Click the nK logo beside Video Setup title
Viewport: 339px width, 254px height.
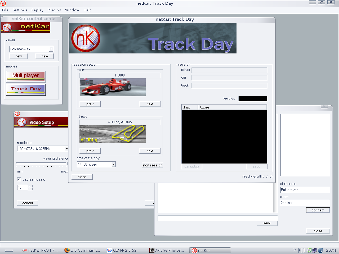pyautogui.click(x=22, y=122)
